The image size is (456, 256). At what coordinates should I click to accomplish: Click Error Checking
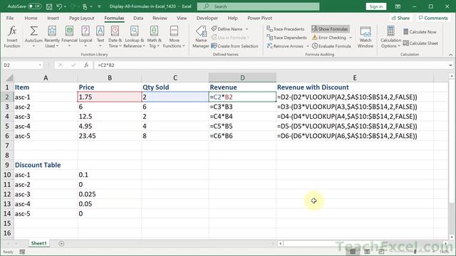click(329, 38)
